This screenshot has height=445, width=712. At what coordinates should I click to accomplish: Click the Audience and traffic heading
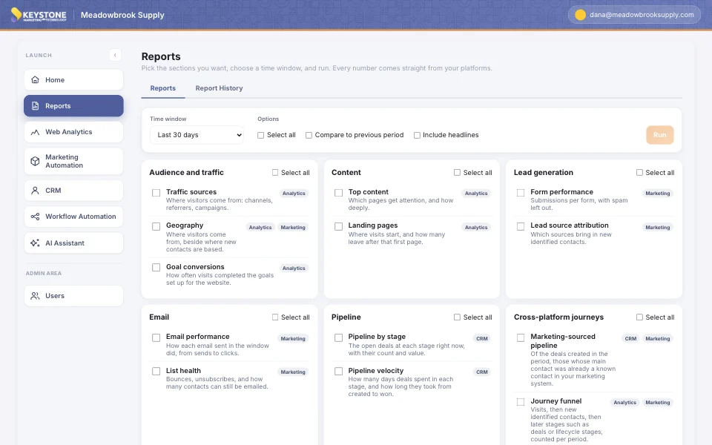click(187, 173)
